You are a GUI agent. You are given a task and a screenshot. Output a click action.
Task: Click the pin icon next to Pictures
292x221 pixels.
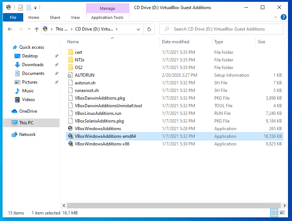click(57, 82)
